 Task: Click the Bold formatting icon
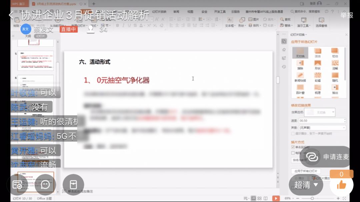117,25
